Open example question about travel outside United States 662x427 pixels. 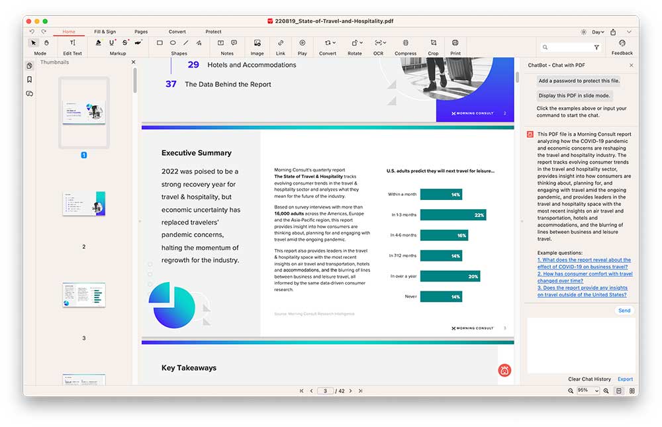coord(582,291)
